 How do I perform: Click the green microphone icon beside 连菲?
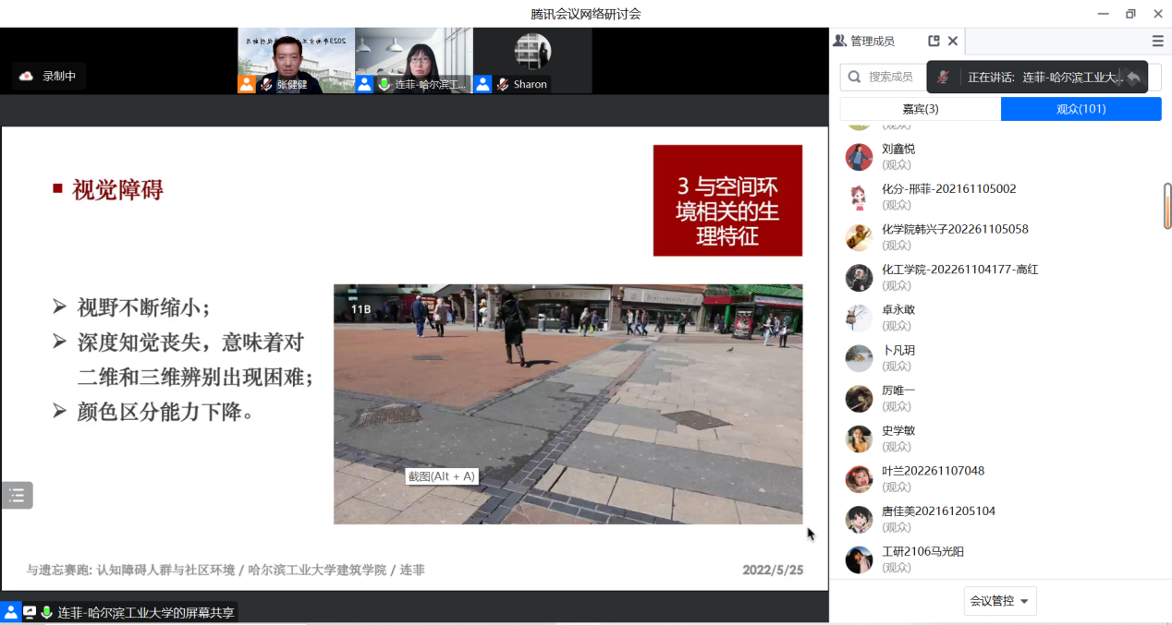click(385, 84)
